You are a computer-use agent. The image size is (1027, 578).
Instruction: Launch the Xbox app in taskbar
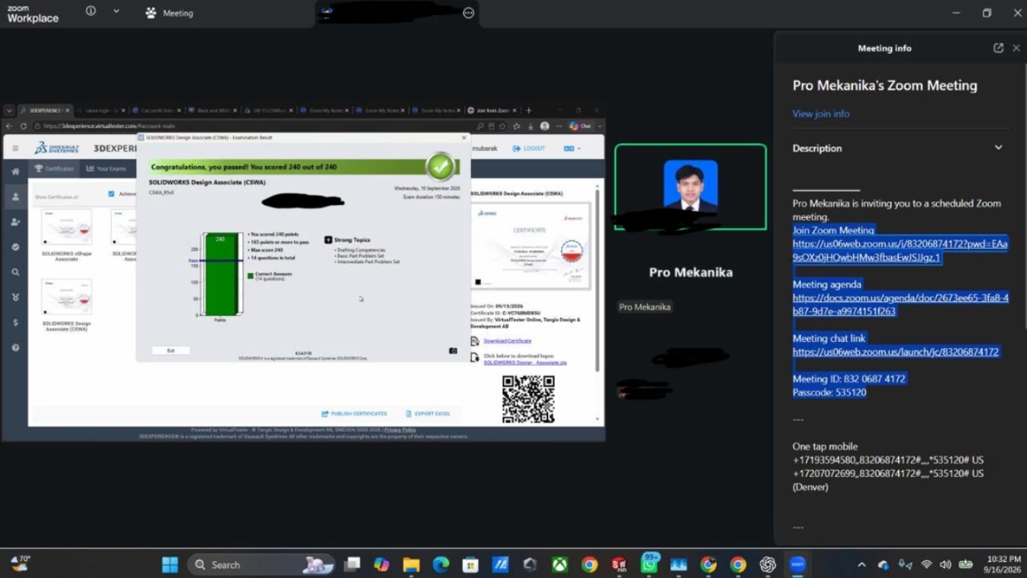pyautogui.click(x=560, y=564)
